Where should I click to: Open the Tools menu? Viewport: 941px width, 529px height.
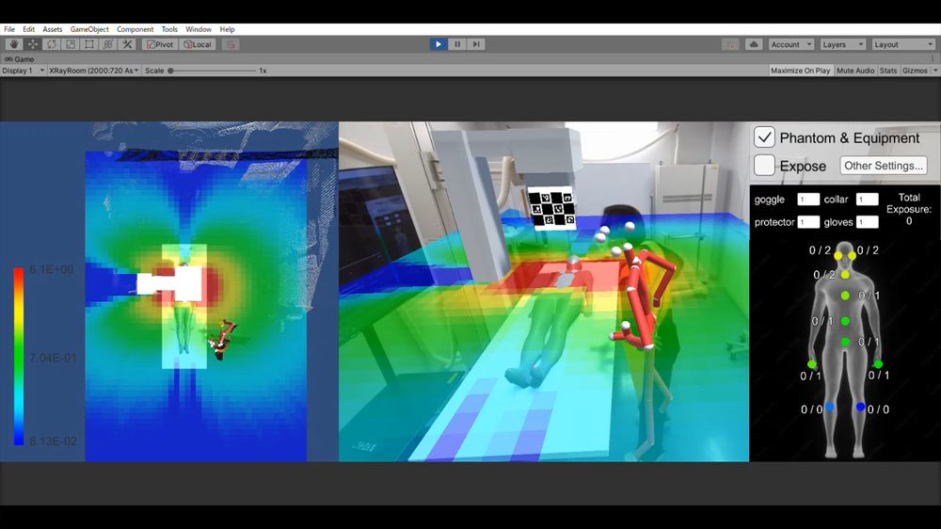coord(169,29)
